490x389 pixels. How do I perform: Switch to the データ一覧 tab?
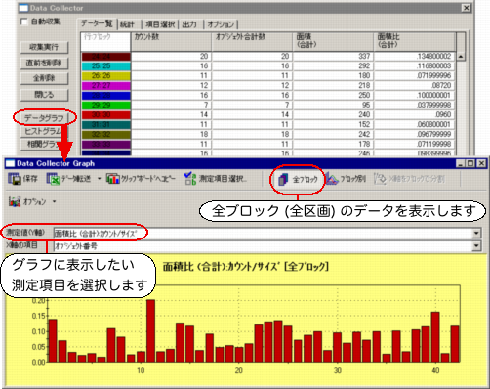click(x=97, y=23)
